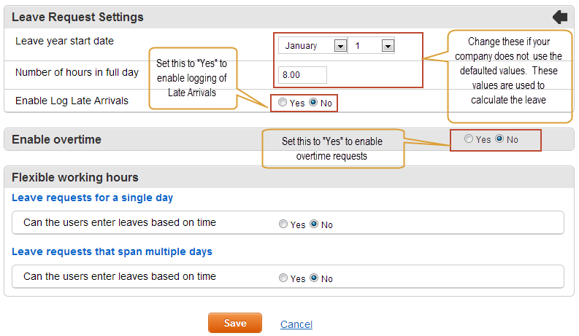
Task: Choose No for multiple days time-based leaves
Action: click(314, 278)
